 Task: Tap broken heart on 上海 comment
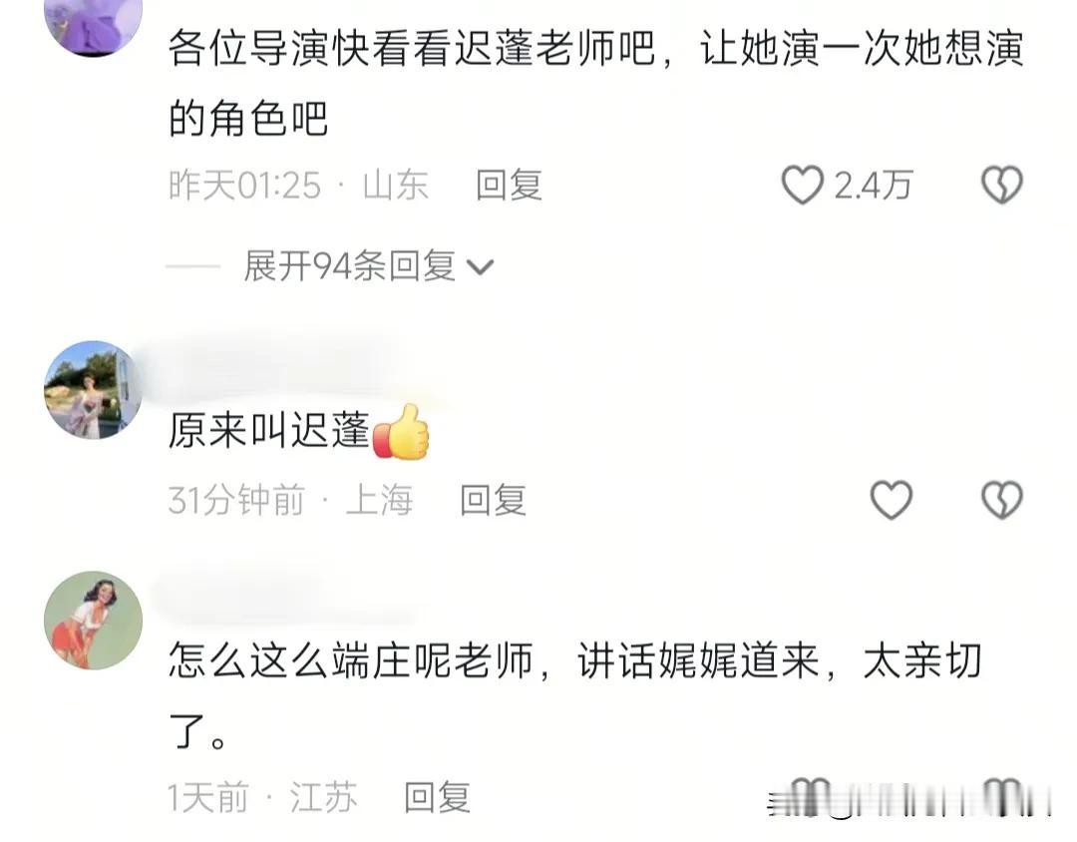1002,500
